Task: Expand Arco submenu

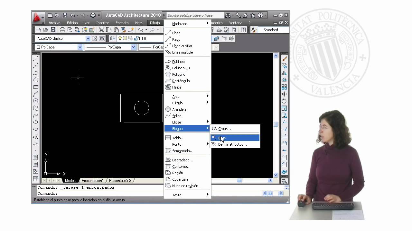Action: click(x=187, y=97)
